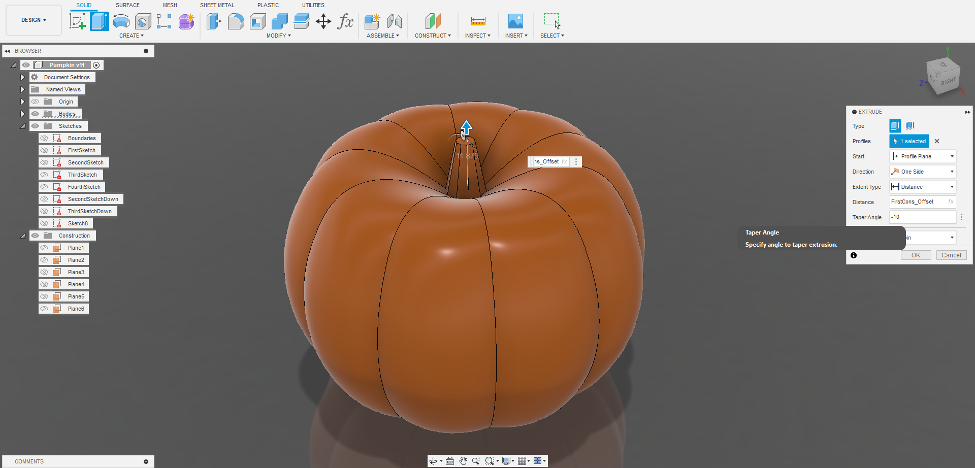Image resolution: width=975 pixels, height=468 pixels.
Task: Open Change Parameters fx tool
Action: click(345, 21)
